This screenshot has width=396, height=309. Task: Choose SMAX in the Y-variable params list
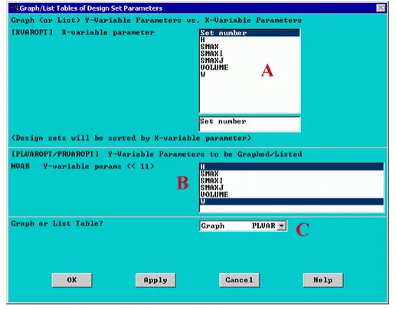[x=291, y=174]
